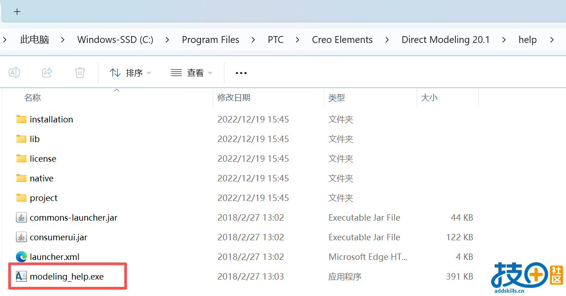Click Executable Jar File for commons-launcher.jar

364,217
